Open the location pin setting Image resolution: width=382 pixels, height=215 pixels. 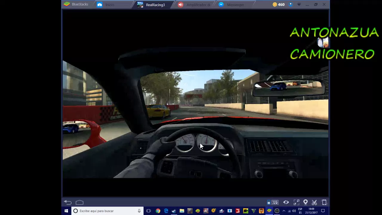tap(305, 202)
